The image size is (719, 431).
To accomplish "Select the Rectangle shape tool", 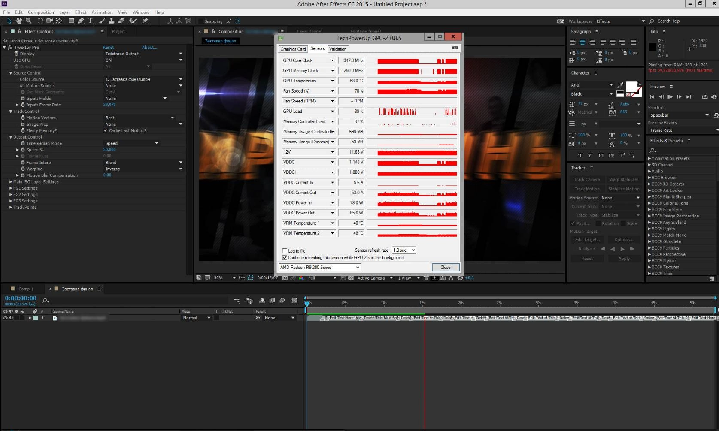I will pyautogui.click(x=72, y=21).
